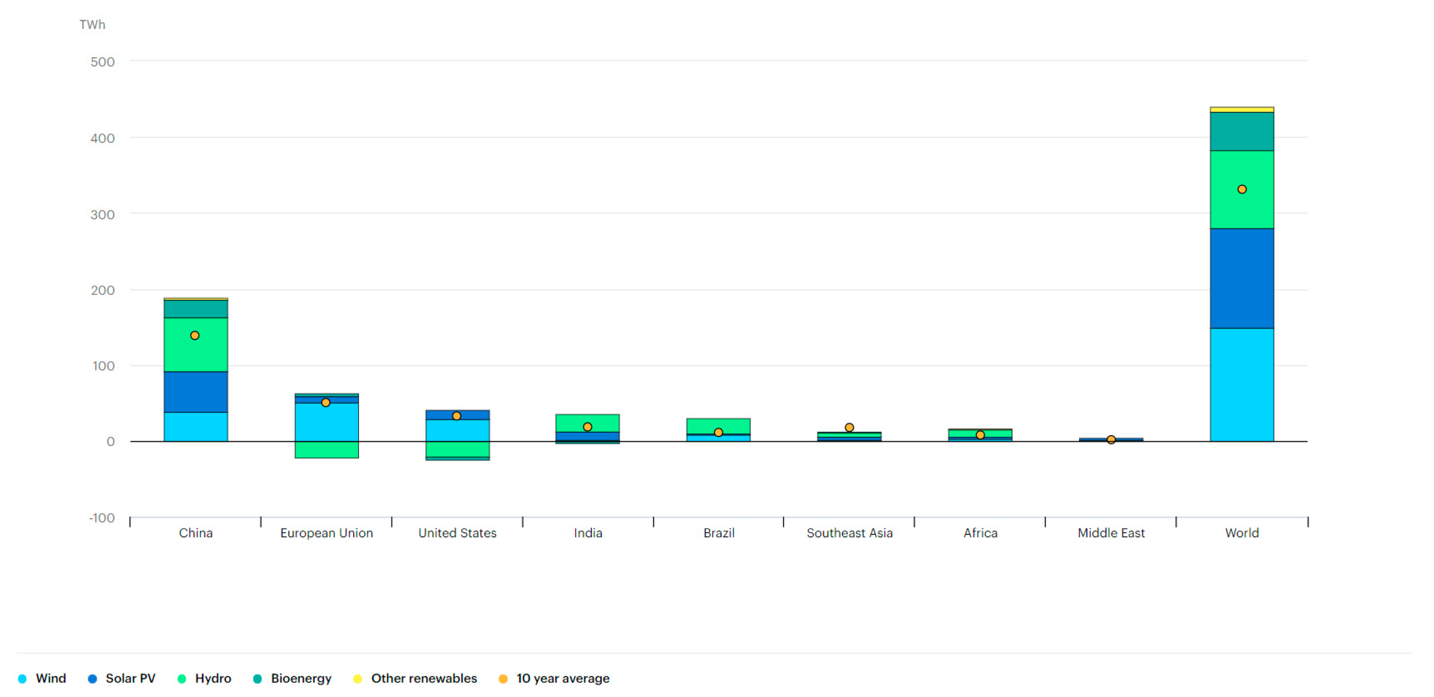The image size is (1434, 697).
Task: Click the World 10 year average marker
Action: click(x=1241, y=189)
